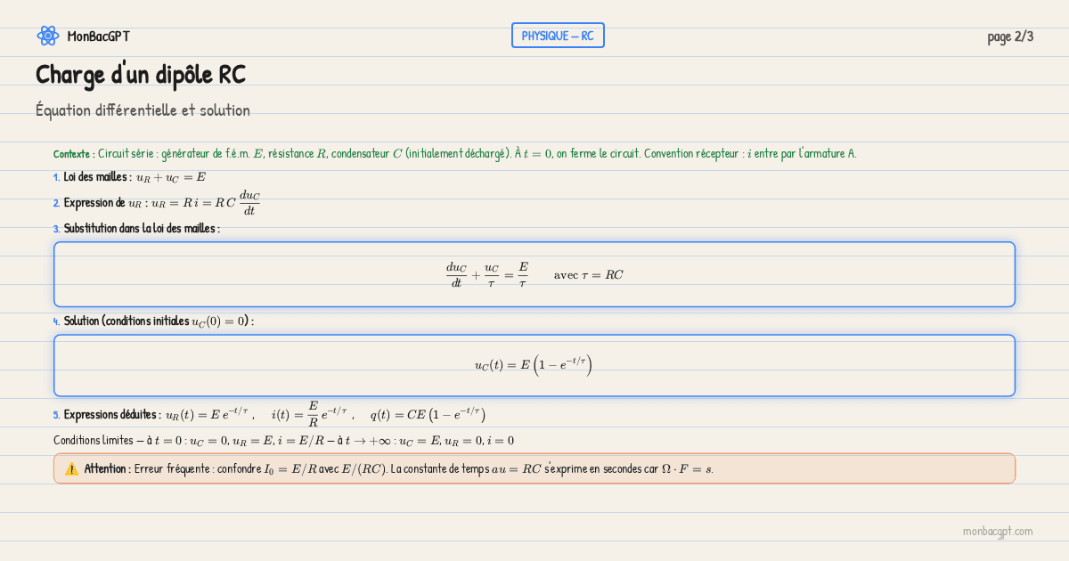
Task: Click the step 5 number before Expressions déduites
Action: click(56, 415)
